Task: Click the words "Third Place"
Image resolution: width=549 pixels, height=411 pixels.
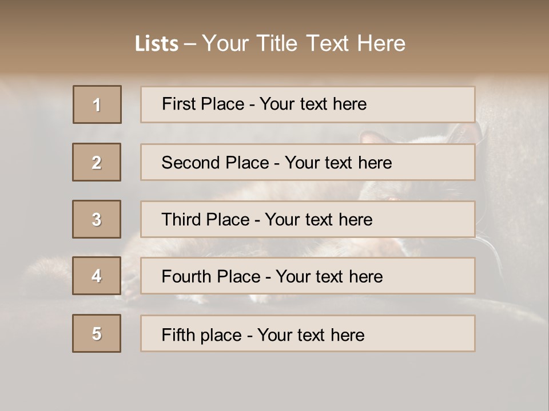Action: [x=205, y=220]
